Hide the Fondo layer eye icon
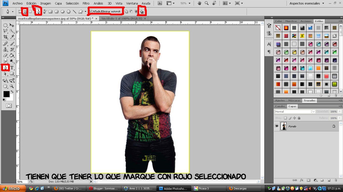 [277, 126]
